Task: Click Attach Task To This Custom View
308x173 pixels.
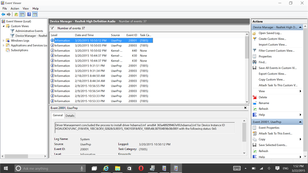Action: [278, 85]
